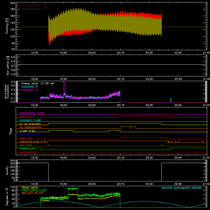The image size is (210, 210).
Task: Select the 'Y' legend label
Action: click(45, 8)
